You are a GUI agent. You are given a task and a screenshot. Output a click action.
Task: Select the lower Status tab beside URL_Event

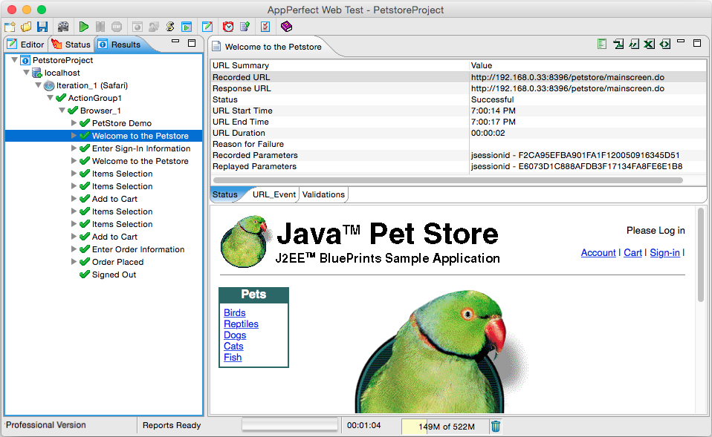[225, 194]
